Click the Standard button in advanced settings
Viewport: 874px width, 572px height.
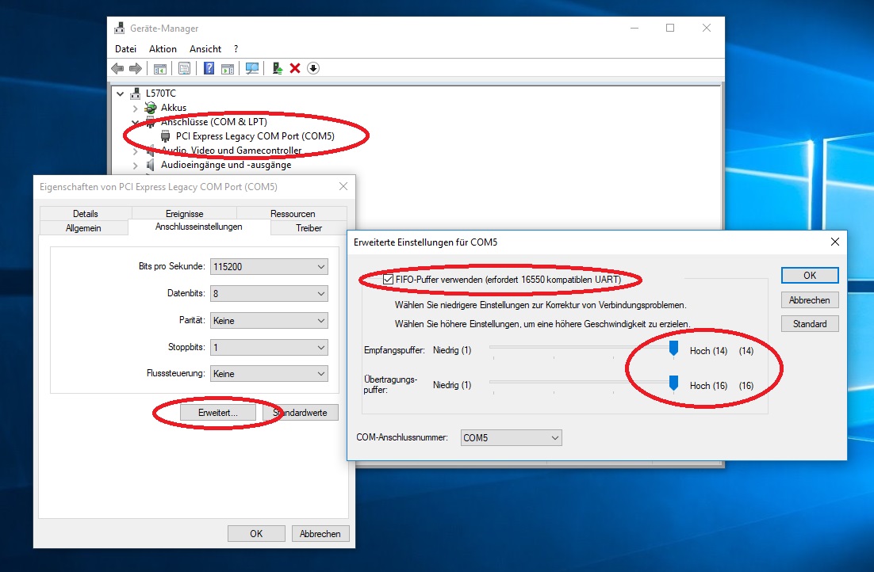point(809,324)
